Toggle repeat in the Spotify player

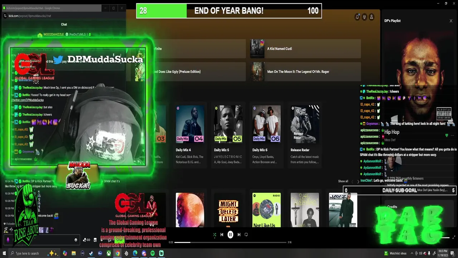coord(246,235)
